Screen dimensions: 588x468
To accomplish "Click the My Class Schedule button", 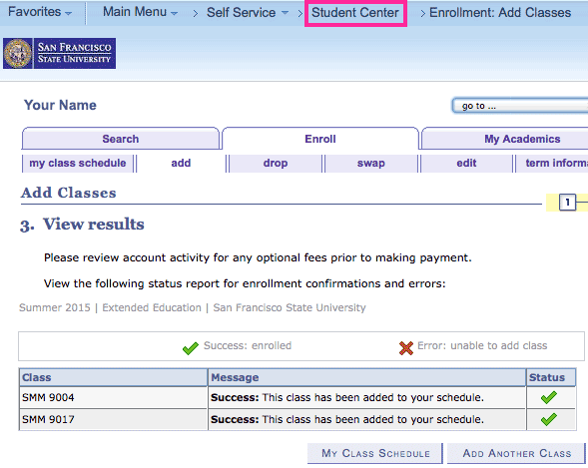I will (x=375, y=453).
